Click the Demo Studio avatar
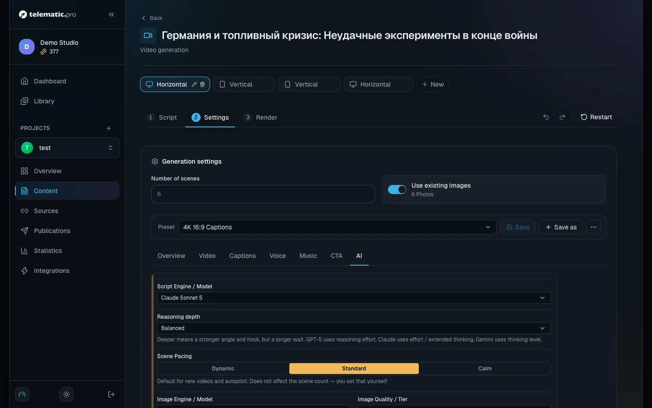Image resolution: width=652 pixels, height=408 pixels. tap(27, 47)
